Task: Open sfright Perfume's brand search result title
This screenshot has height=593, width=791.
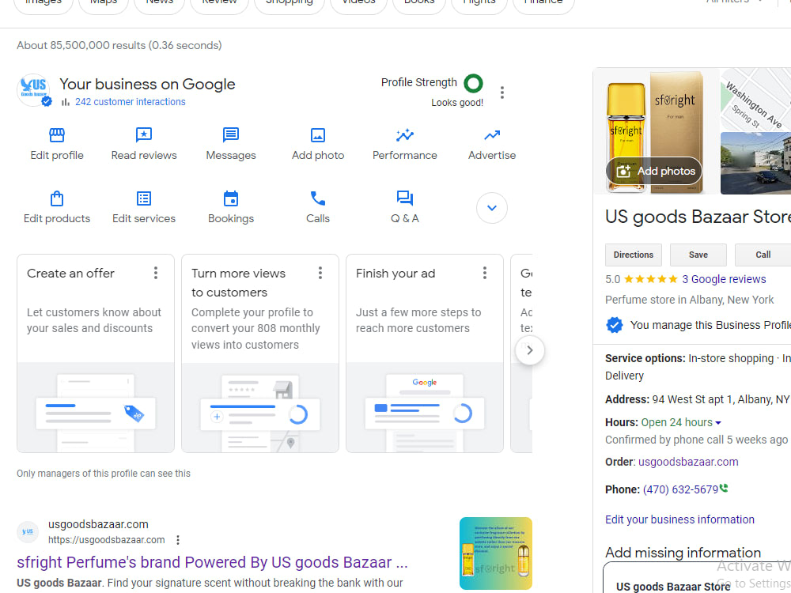Action: pyautogui.click(x=212, y=562)
